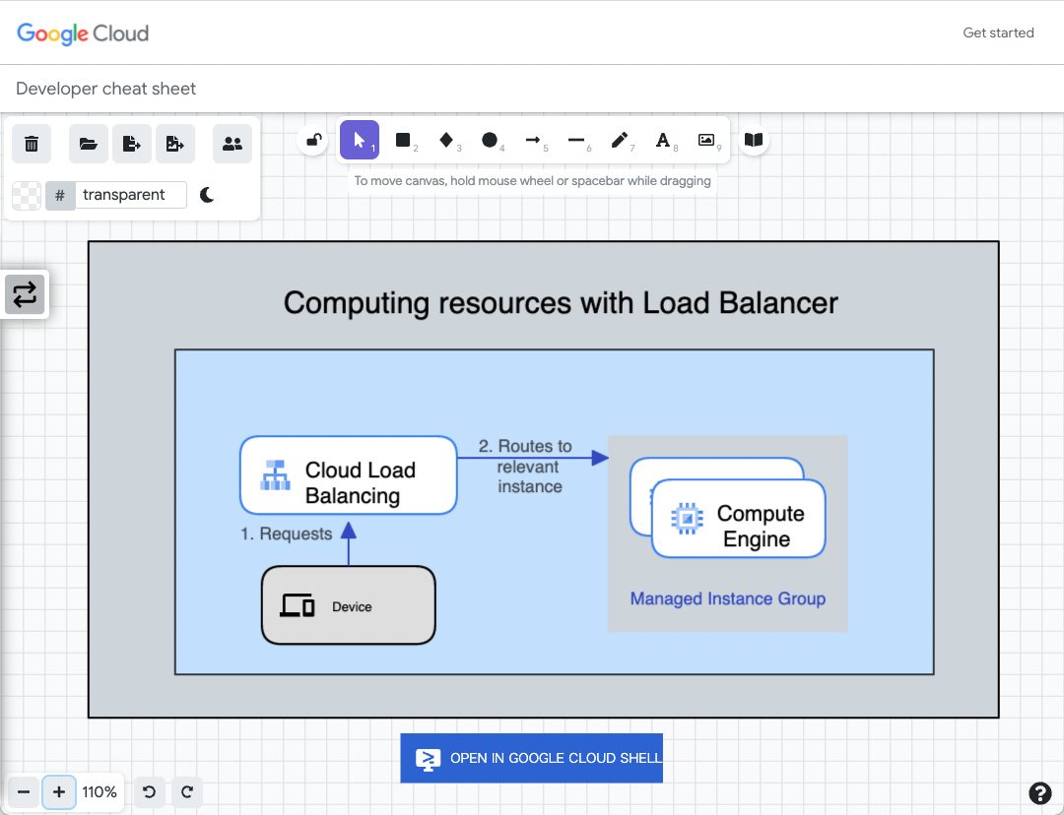Select the text tool
Image resolution: width=1064 pixels, height=815 pixels.
(x=664, y=141)
